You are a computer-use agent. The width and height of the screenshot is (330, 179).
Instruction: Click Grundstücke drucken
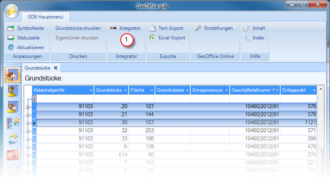[x=78, y=28]
